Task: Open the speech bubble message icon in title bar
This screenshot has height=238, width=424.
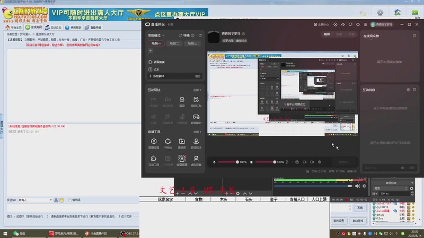Action: [350, 24]
